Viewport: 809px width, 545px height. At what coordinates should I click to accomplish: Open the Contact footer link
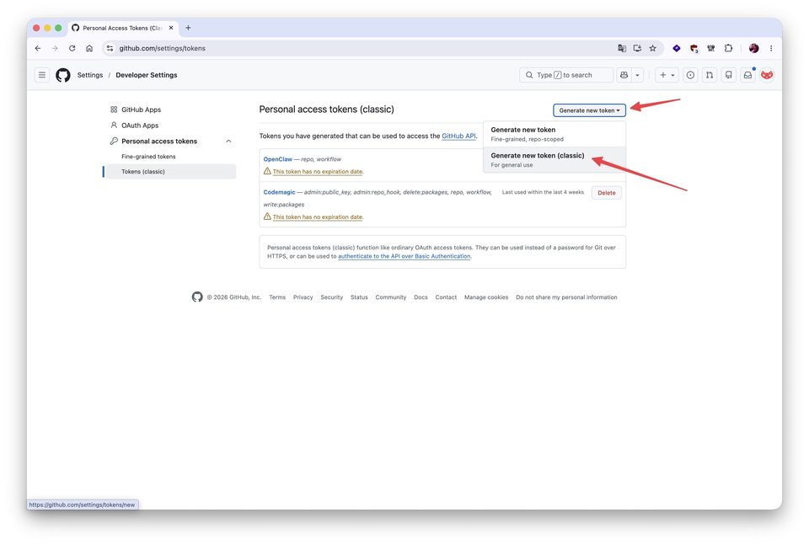[x=446, y=297]
